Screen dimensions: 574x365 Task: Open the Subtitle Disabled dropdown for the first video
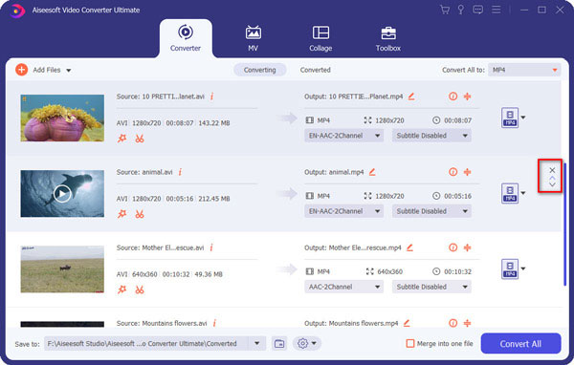point(431,136)
